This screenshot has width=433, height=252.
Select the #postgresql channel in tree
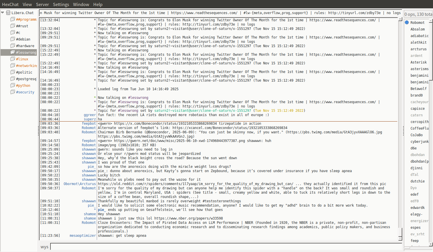click(x=26, y=79)
